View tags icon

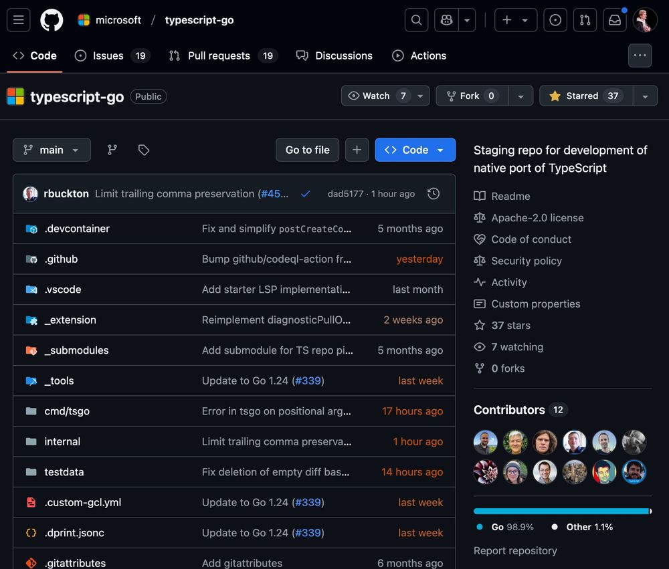144,150
